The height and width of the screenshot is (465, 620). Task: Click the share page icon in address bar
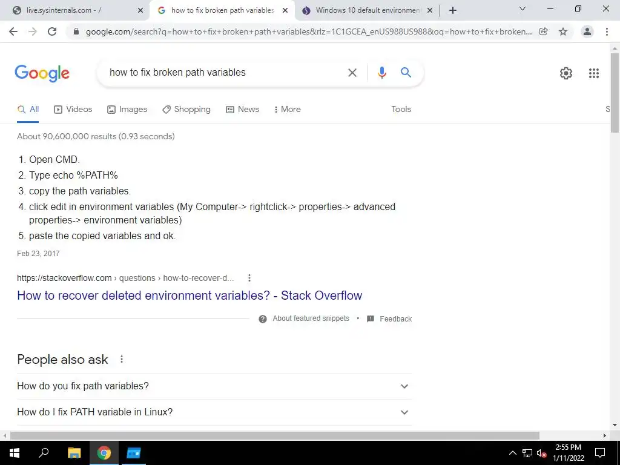(x=544, y=31)
